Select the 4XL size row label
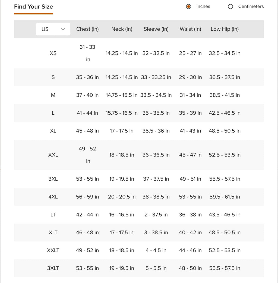 pos(53,197)
